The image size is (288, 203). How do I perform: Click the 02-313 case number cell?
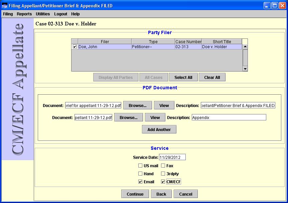tap(188, 47)
